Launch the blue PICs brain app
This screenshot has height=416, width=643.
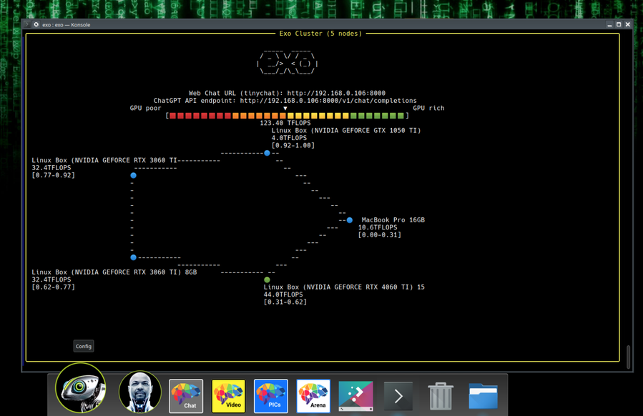point(270,396)
